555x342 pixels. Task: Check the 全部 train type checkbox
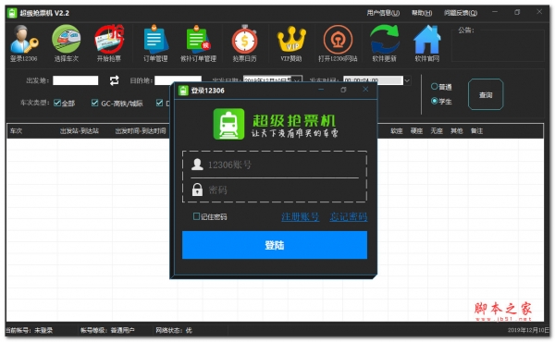[x=57, y=103]
